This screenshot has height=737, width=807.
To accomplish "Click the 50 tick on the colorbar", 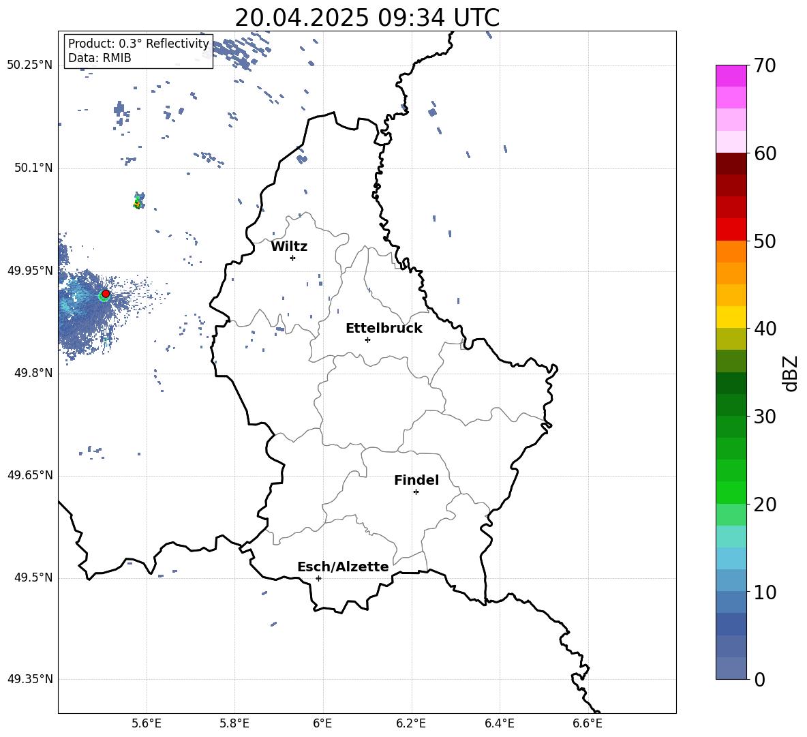I will 765,241.
